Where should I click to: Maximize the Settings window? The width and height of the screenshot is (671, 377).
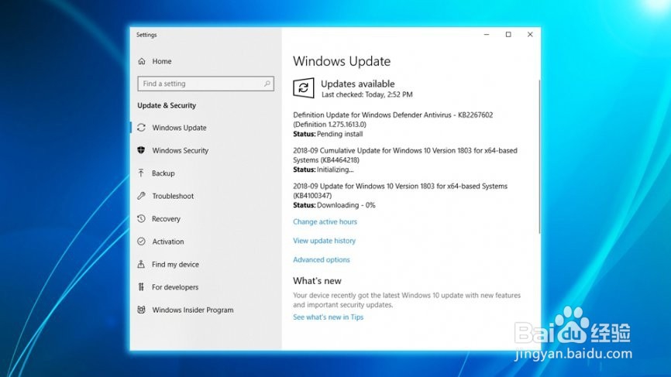tap(508, 35)
